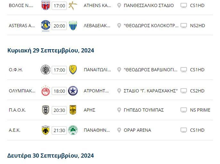220x164 pixels.
Task: Click the Atromitos team crest
Action: click(73, 91)
